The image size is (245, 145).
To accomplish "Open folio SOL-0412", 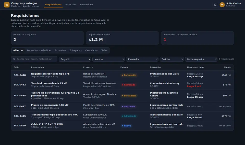I will click(20, 84).
